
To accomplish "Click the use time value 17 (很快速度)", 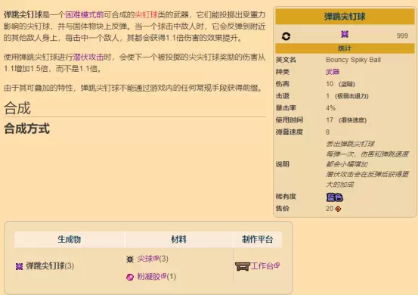I will (346, 120).
